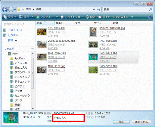Click the 撮影日 value in the details pane

pyautogui.click(x=64, y=113)
